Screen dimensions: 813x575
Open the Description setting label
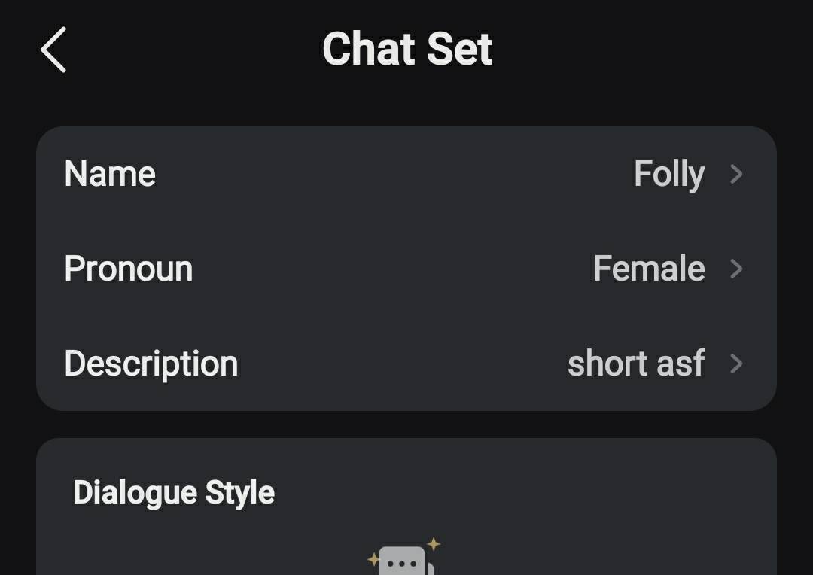[x=151, y=364]
